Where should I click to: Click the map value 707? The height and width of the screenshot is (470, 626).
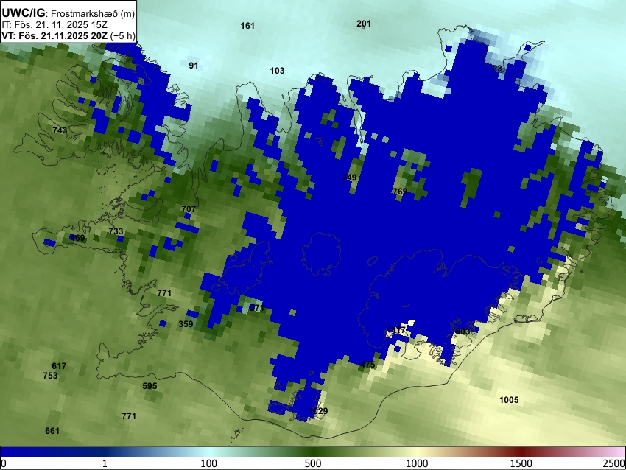tap(189, 208)
